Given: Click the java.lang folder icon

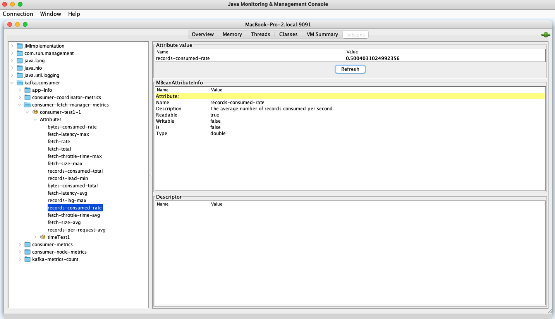Looking at the screenshot, I should click(19, 60).
